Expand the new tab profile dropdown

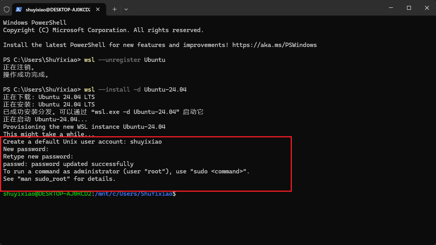(x=126, y=9)
